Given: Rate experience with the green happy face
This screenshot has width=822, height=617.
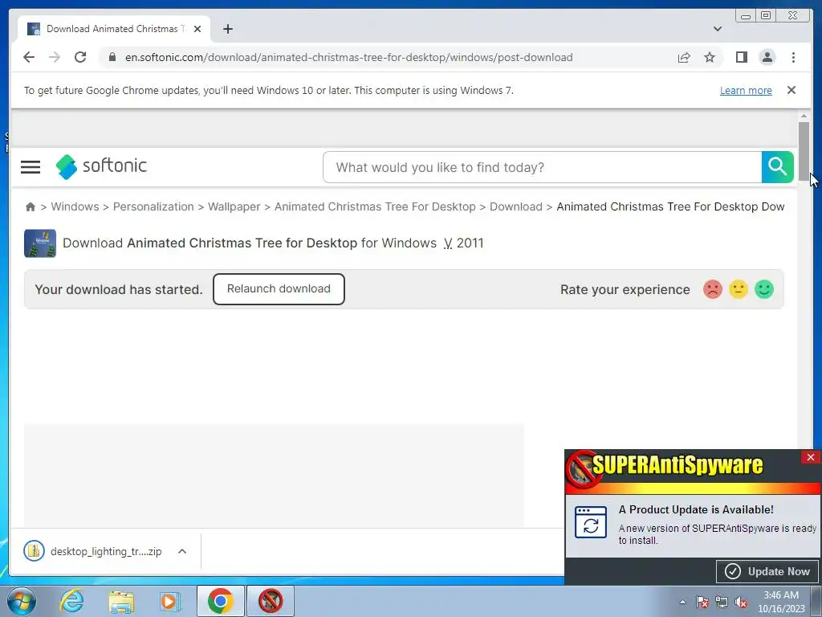Looking at the screenshot, I should pyautogui.click(x=764, y=289).
